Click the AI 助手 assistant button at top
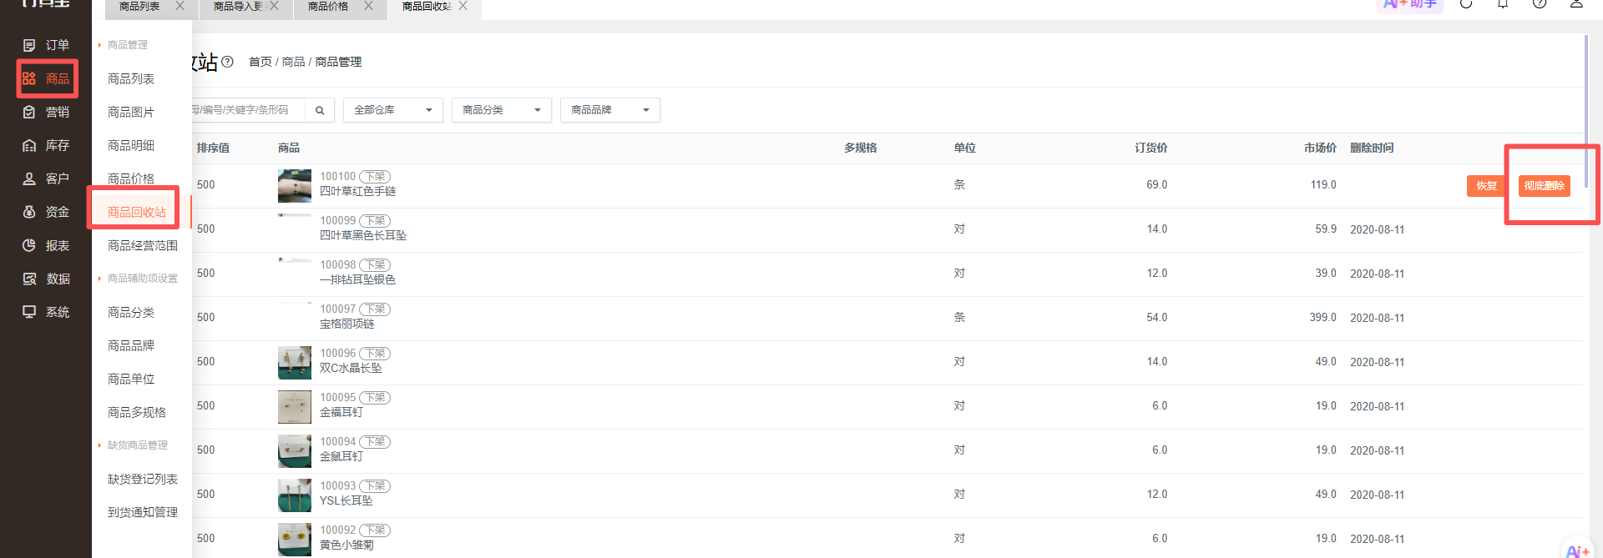Image resolution: width=1603 pixels, height=558 pixels. (x=1410, y=4)
